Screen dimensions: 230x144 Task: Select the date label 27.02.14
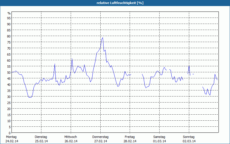(101, 141)
